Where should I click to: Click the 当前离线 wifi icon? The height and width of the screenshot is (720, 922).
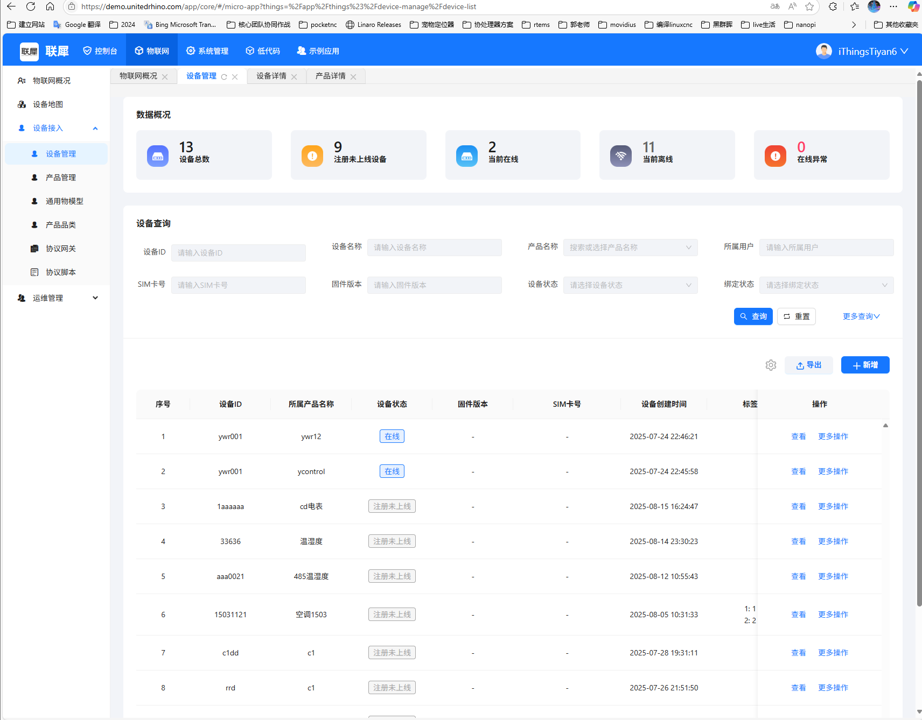click(621, 156)
